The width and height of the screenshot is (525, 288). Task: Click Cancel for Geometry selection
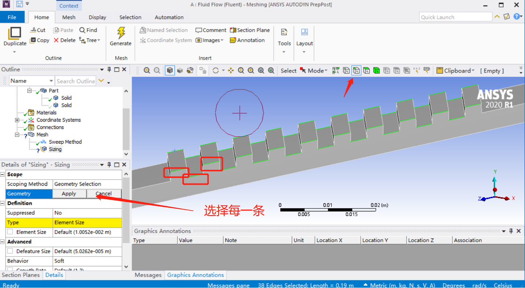point(104,194)
